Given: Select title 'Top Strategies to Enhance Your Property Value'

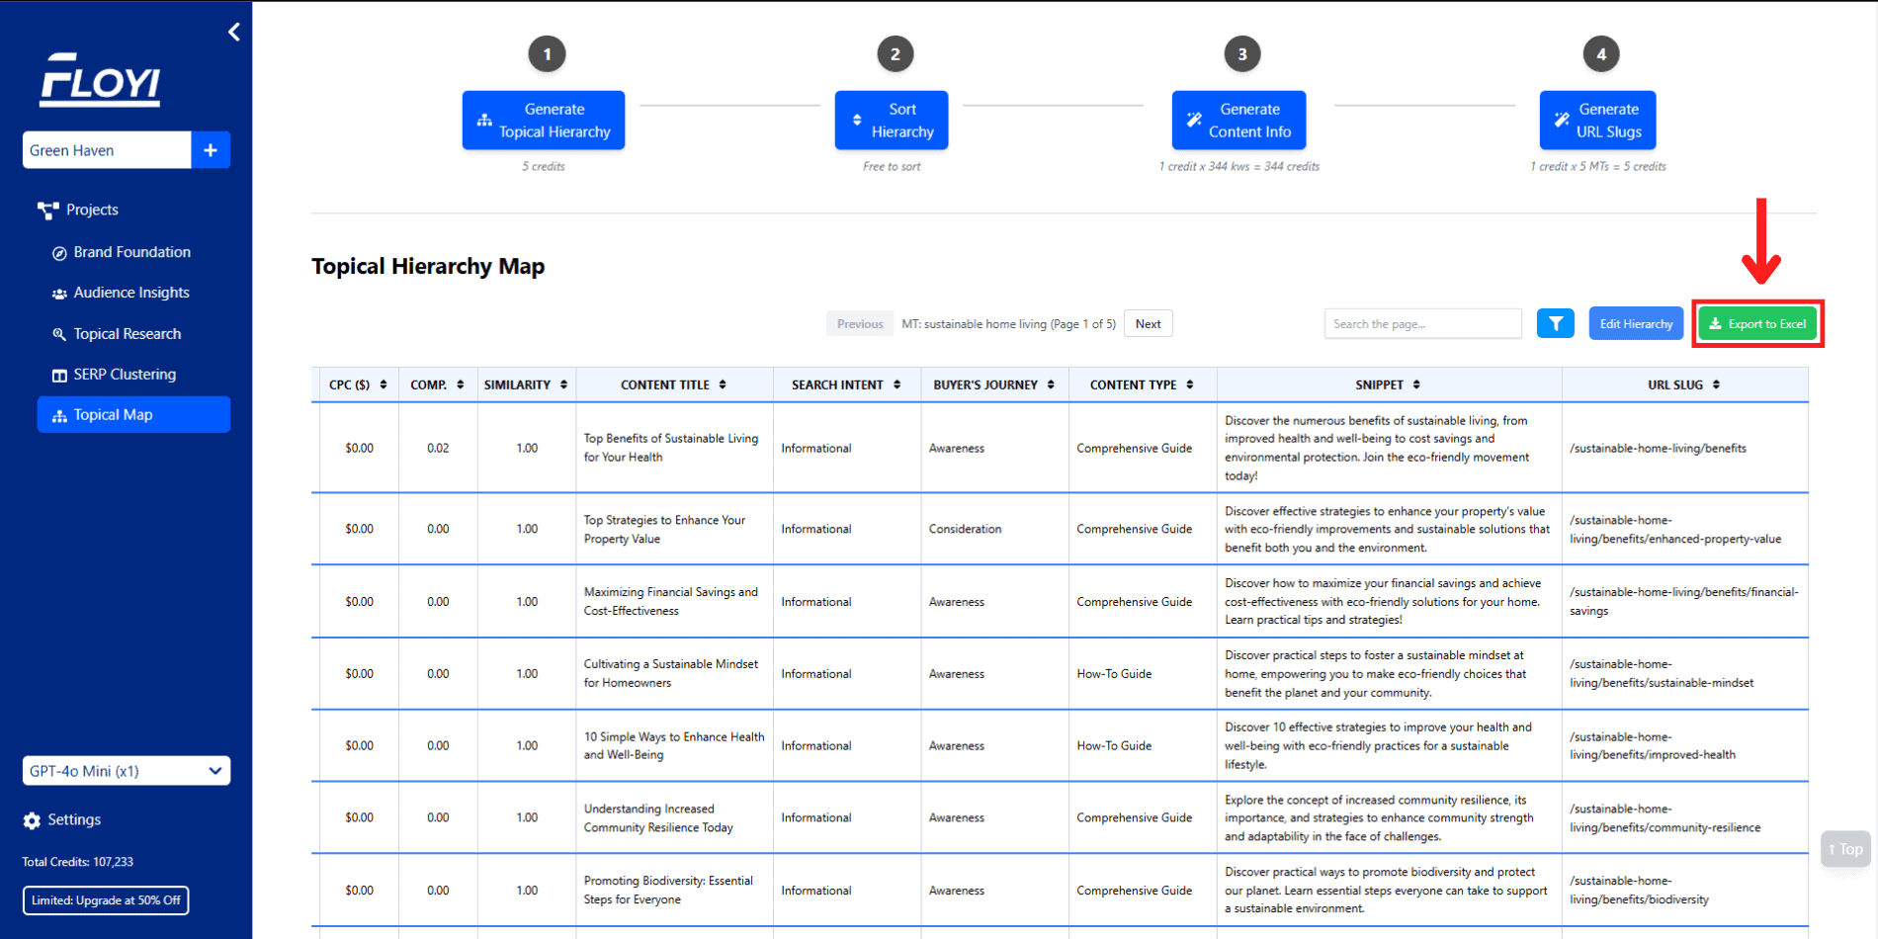Looking at the screenshot, I should coord(664,530).
